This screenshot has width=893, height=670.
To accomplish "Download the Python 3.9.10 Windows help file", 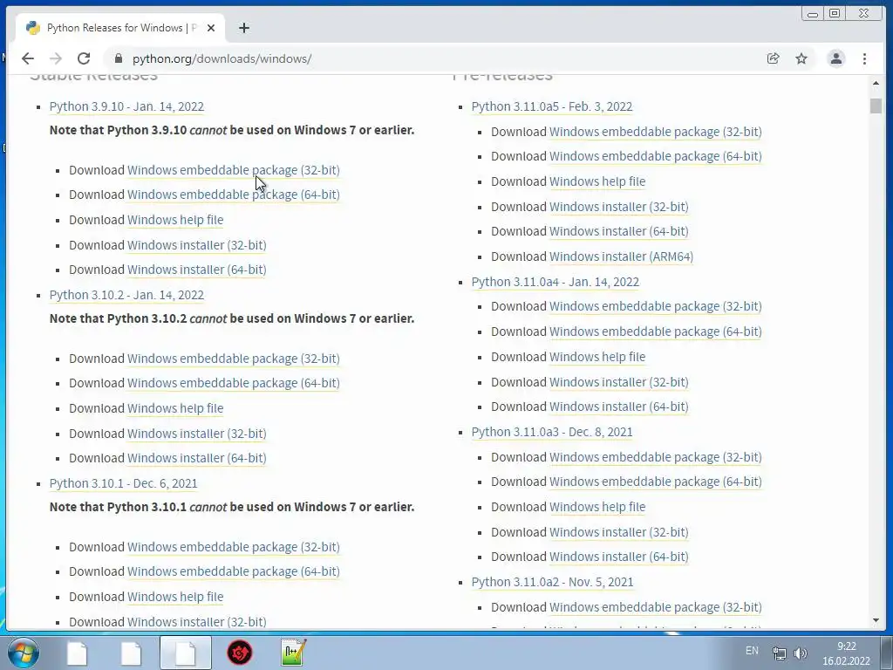I will click(175, 220).
